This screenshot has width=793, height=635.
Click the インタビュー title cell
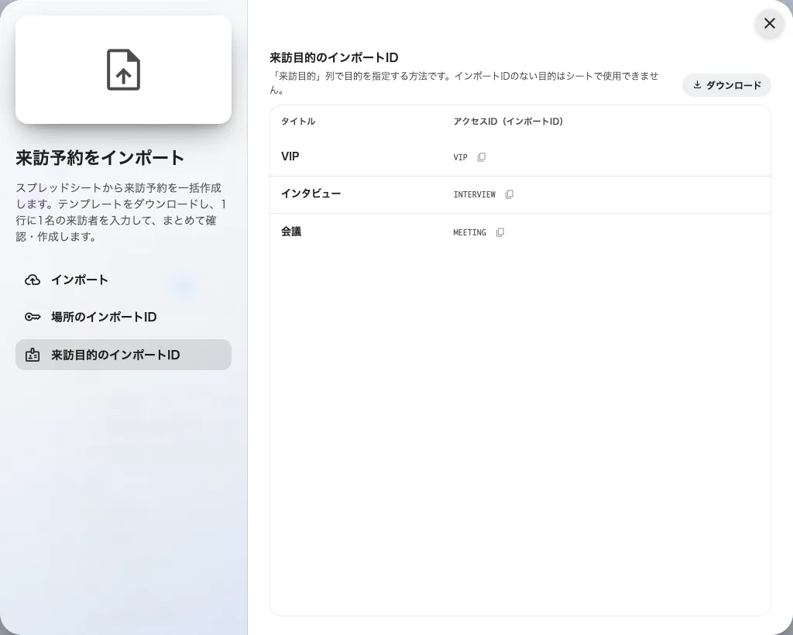coord(311,194)
